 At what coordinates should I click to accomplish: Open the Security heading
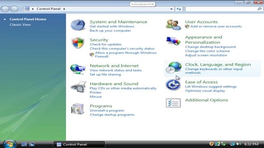tap(99, 40)
